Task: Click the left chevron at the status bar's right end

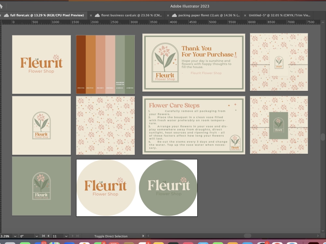Action: [149, 236]
